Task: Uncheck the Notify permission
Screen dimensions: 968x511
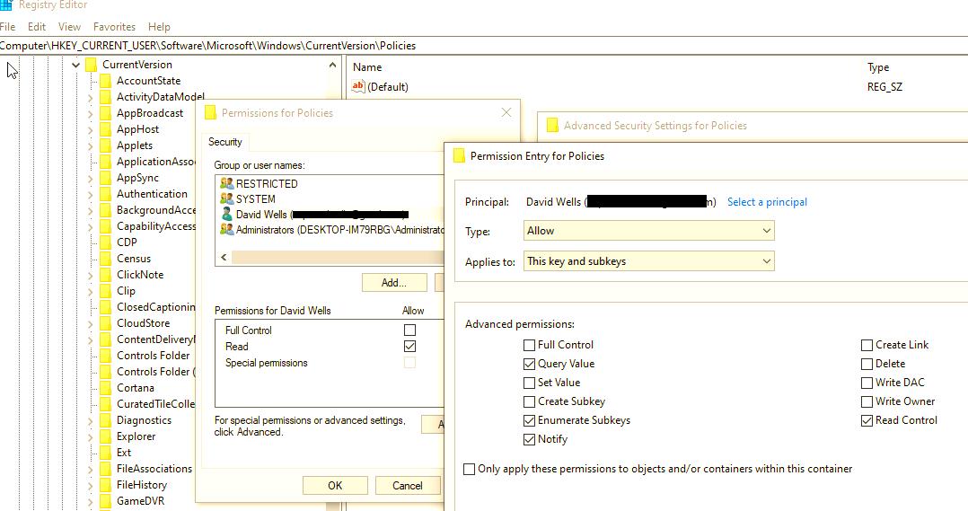Action: pyautogui.click(x=529, y=439)
